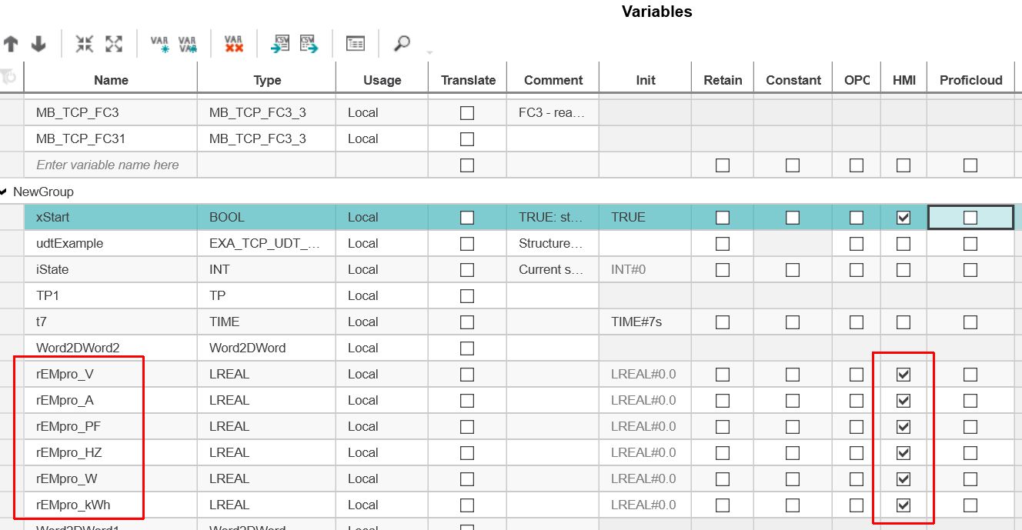The height and width of the screenshot is (530, 1022).
Task: Delete a variable using the red VAR icon
Action: coord(233,43)
